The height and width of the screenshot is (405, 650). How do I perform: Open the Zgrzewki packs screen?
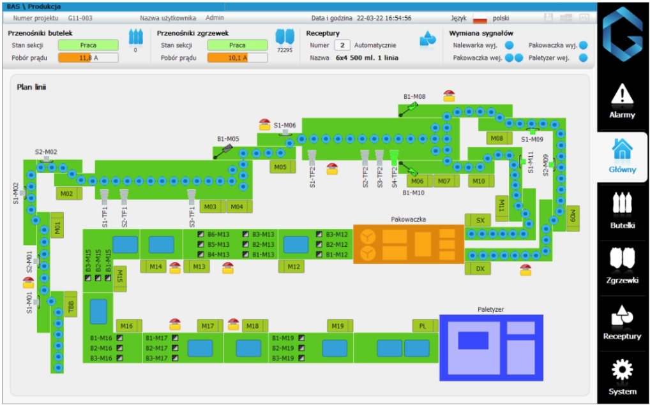(x=622, y=266)
